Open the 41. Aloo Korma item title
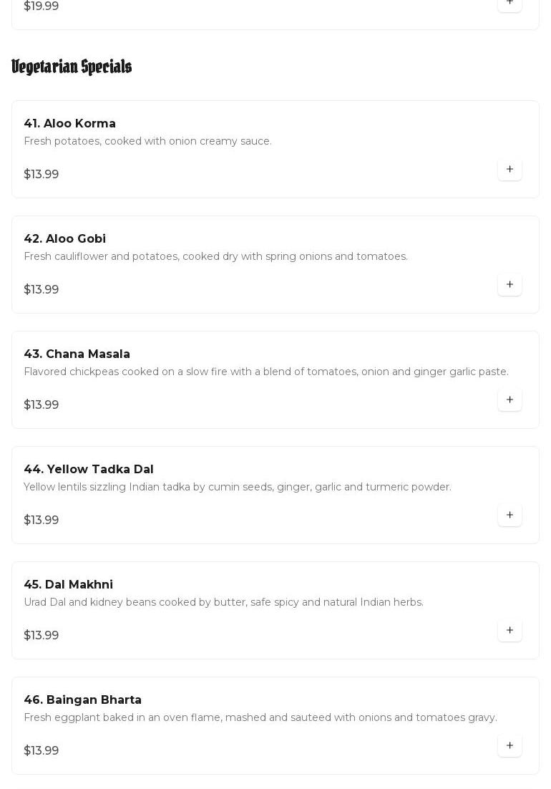551x789 pixels. 69,124
